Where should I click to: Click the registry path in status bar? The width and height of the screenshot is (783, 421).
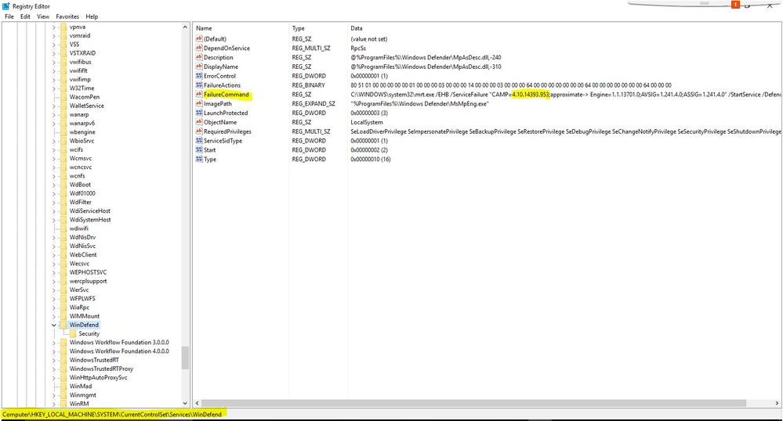coord(112,414)
